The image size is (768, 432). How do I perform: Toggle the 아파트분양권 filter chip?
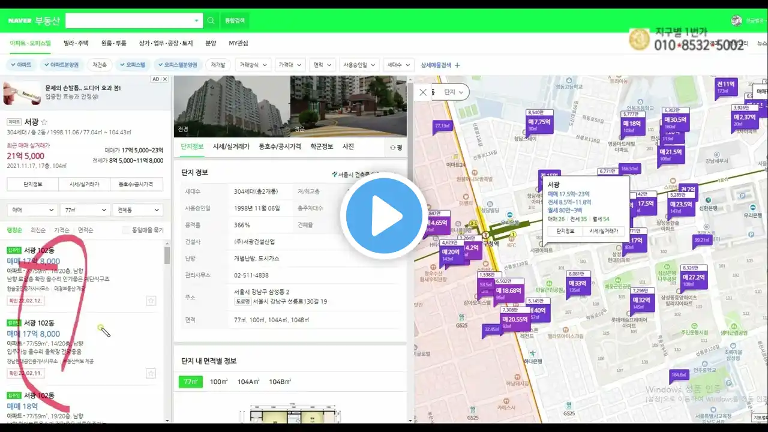pyautogui.click(x=61, y=65)
